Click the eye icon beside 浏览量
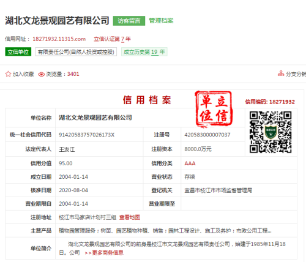The height and width of the screenshot is (262, 306). pyautogui.click(x=42, y=74)
